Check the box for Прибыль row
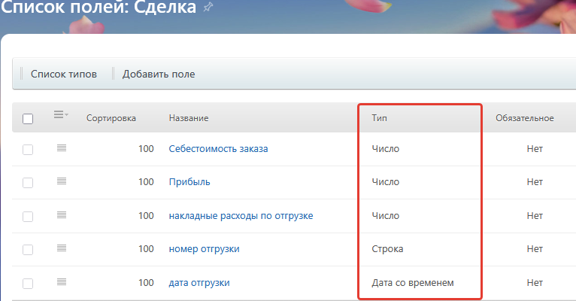576x301 pixels. pos(28,183)
